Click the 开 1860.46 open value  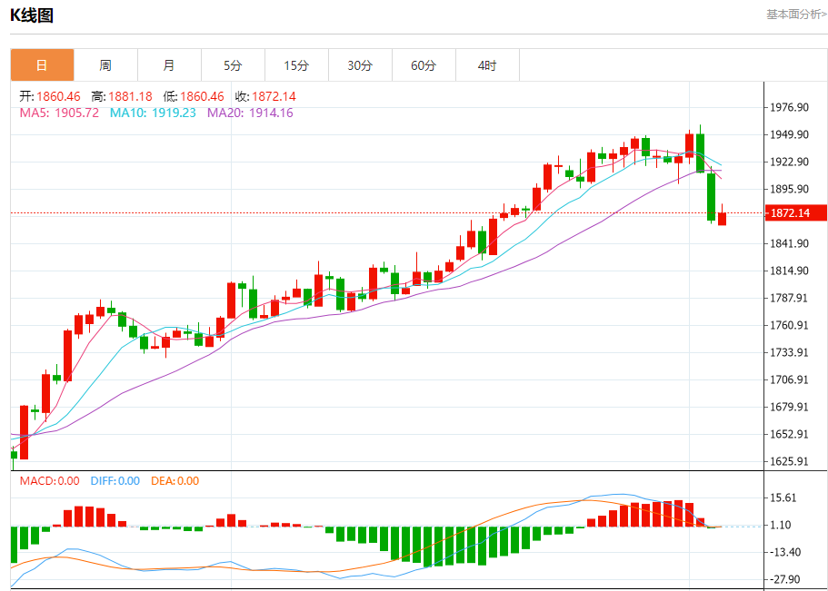[50, 96]
